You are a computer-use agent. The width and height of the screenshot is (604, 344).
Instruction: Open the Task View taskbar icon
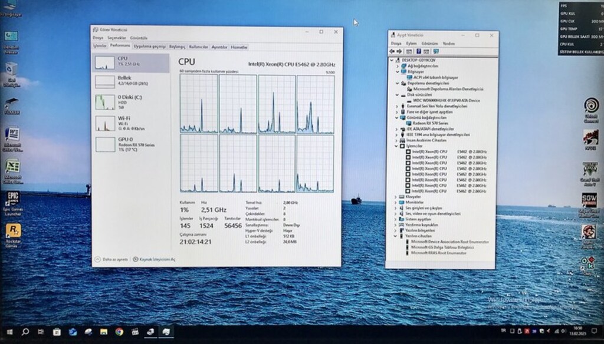[41, 332]
